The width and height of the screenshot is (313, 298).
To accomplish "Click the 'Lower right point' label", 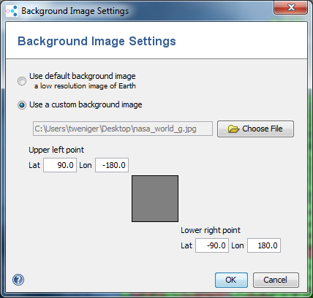I will 211,230.
